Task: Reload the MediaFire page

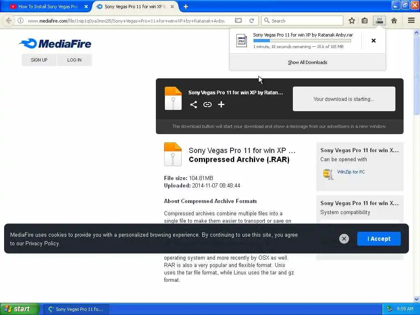Action: [251, 21]
